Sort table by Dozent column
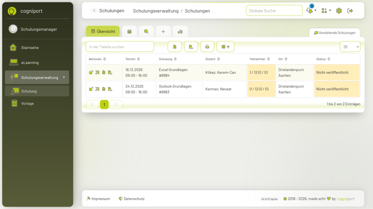 click(213, 59)
